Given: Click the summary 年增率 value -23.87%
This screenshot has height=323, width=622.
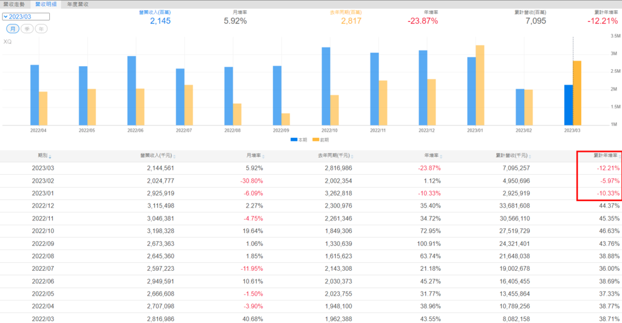Looking at the screenshot, I should [423, 21].
